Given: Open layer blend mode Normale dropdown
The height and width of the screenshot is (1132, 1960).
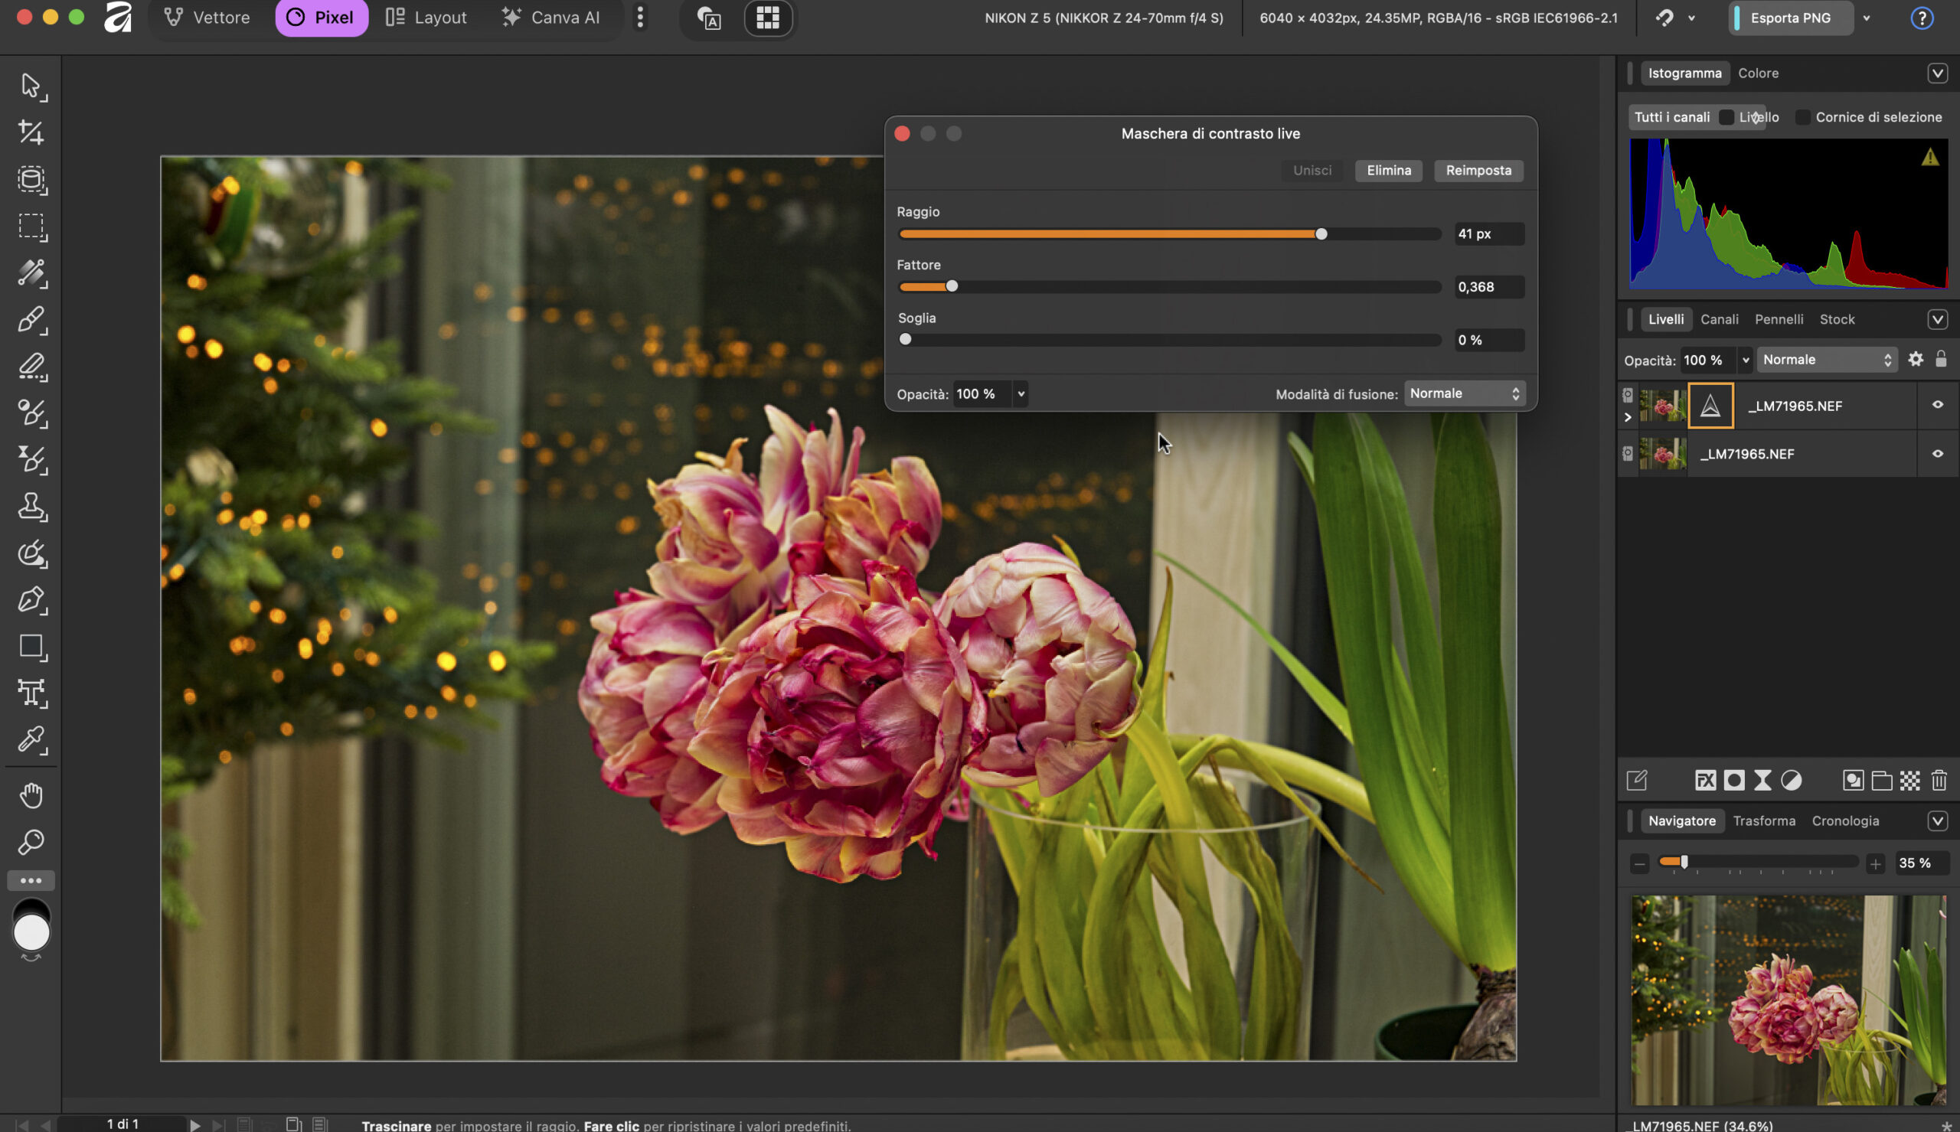Looking at the screenshot, I should pos(1826,360).
